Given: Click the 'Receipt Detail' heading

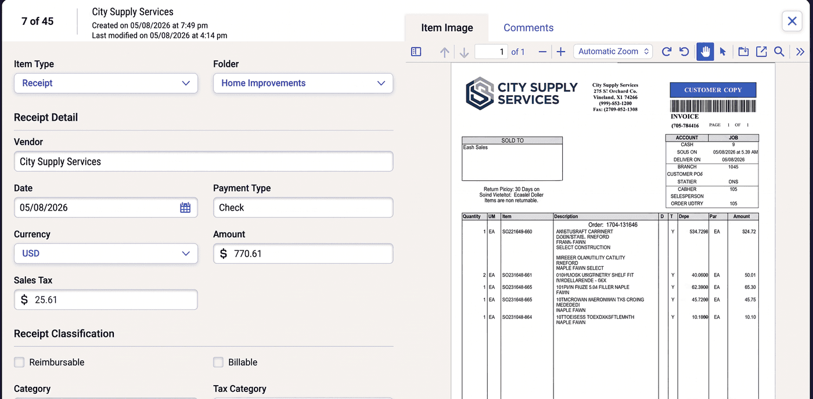Looking at the screenshot, I should pos(46,117).
